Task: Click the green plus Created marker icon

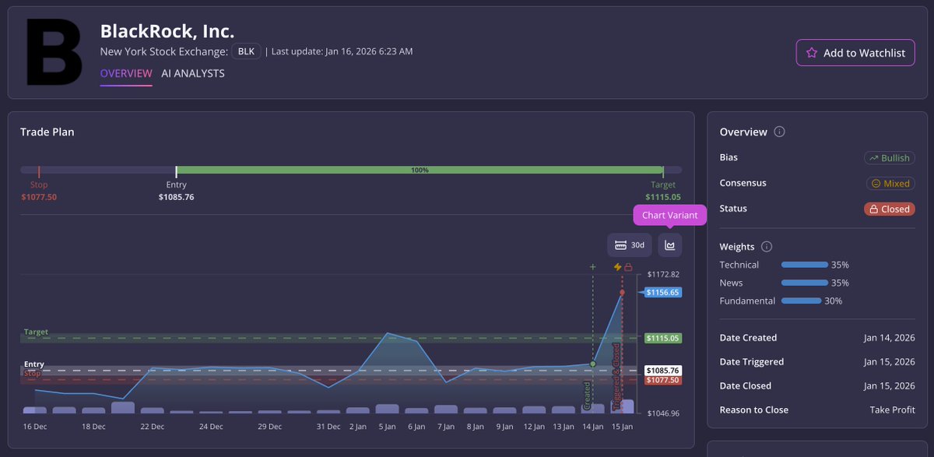Action: (593, 267)
